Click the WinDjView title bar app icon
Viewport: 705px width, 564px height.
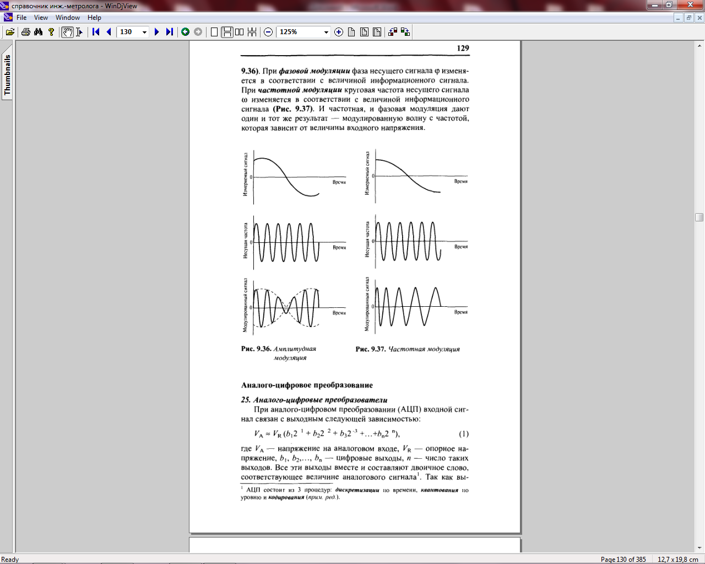point(6,6)
